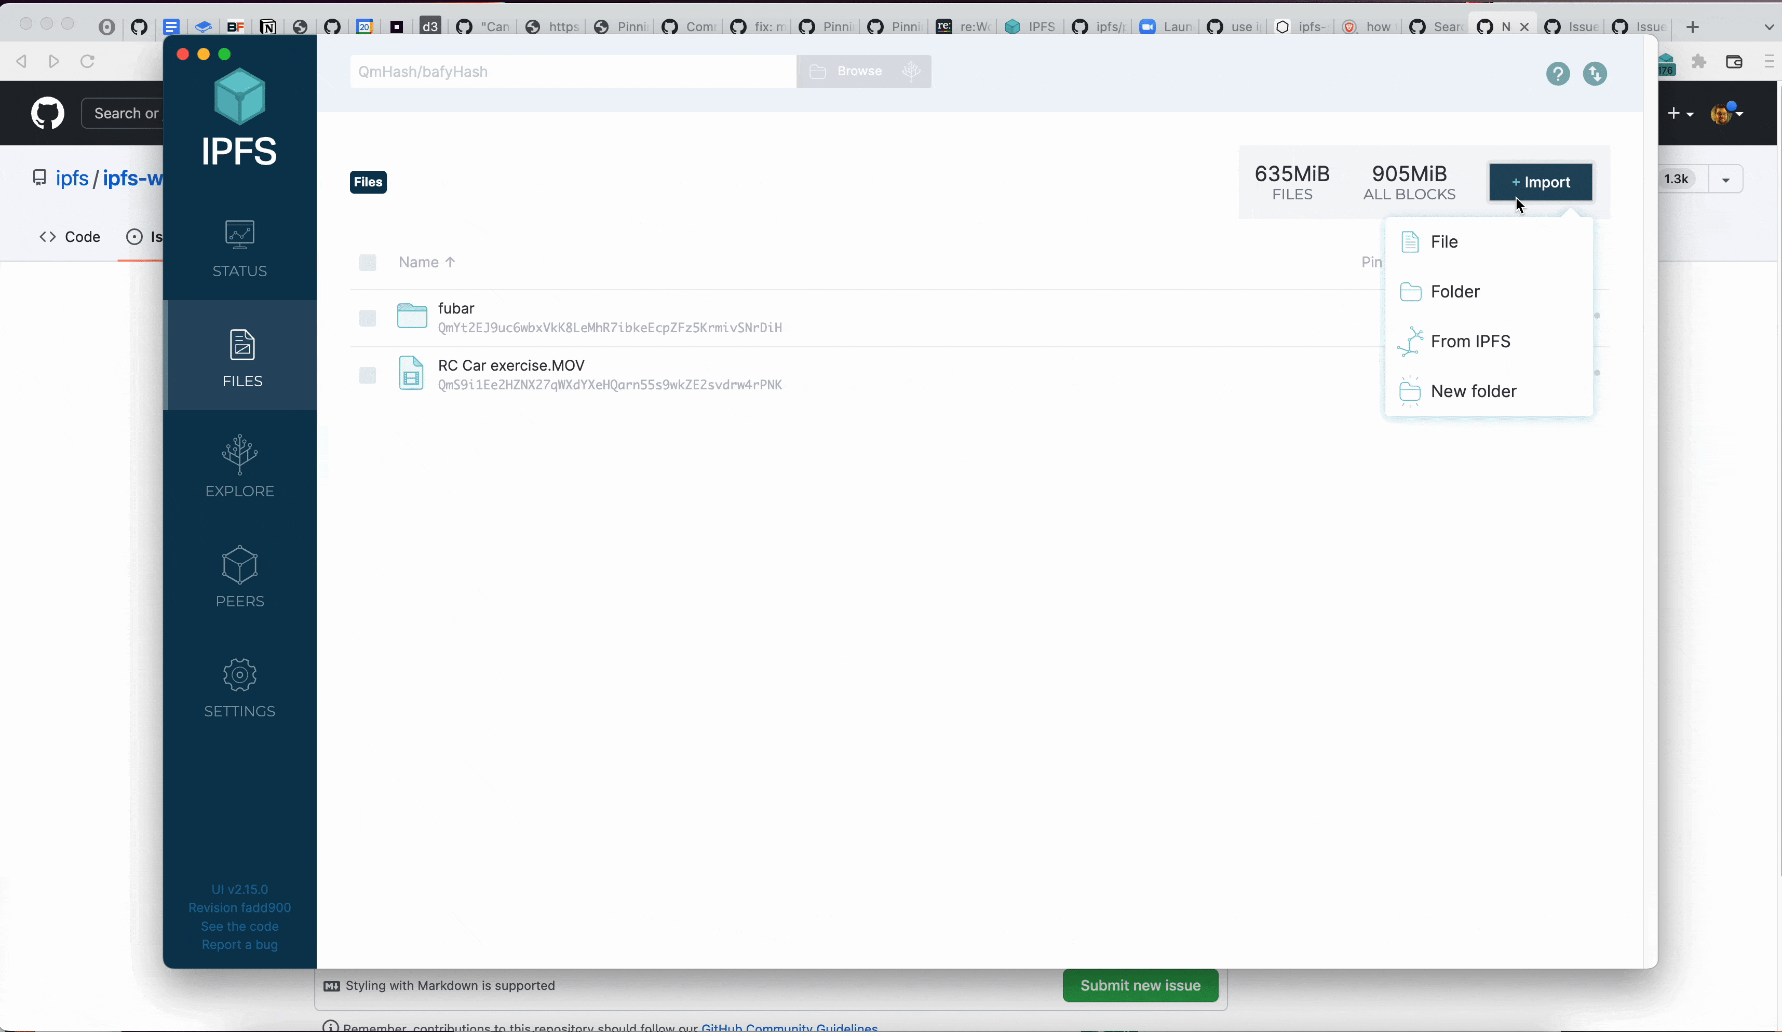The height and width of the screenshot is (1032, 1782).
Task: Reload the browser page
Action: [x=88, y=61]
